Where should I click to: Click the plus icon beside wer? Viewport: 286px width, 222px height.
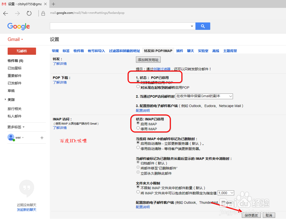(x=42, y=138)
